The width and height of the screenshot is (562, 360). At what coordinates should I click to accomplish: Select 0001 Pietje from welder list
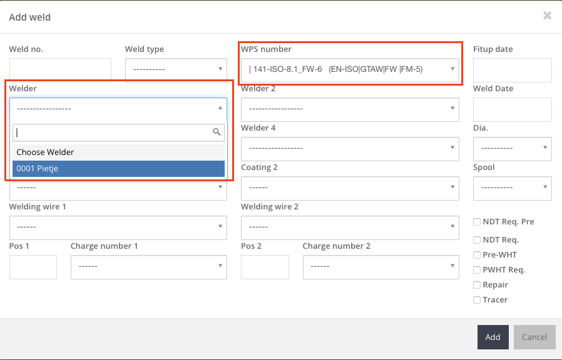pos(118,168)
